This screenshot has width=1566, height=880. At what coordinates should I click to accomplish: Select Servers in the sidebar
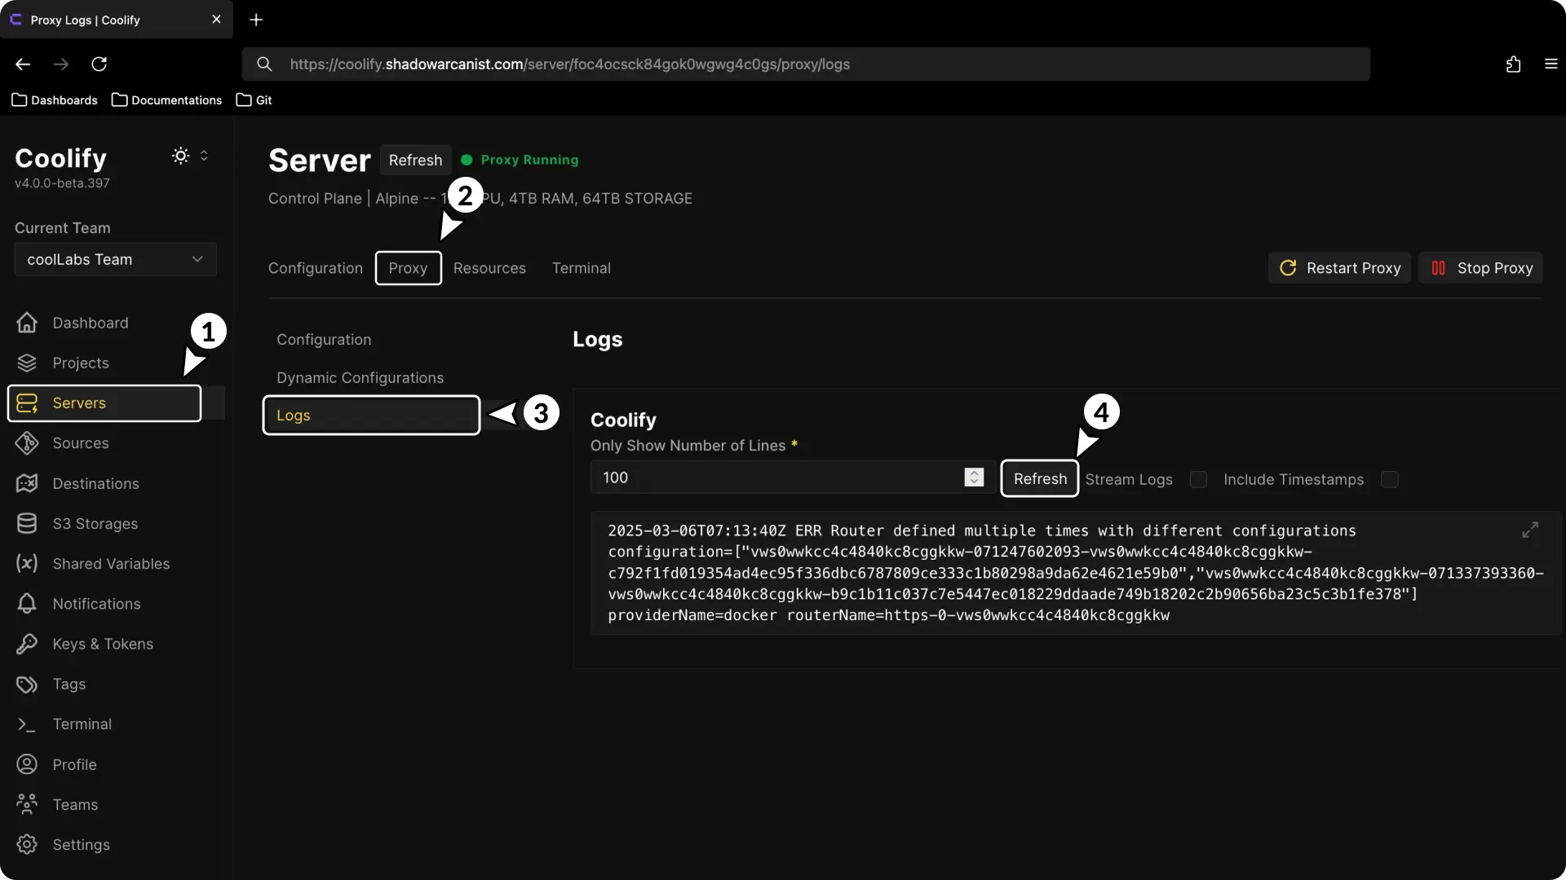point(79,403)
